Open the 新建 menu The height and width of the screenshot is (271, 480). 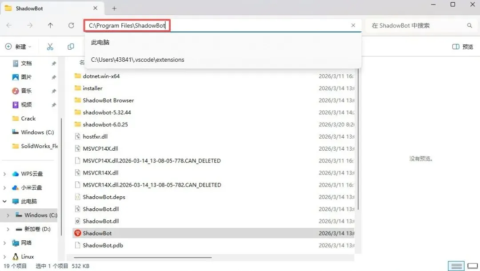click(18, 47)
